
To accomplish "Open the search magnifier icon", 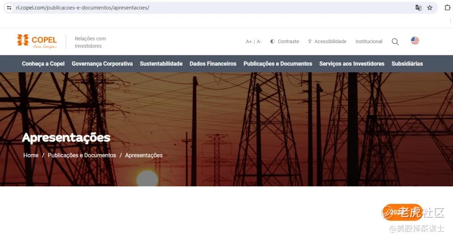I will click(x=395, y=42).
